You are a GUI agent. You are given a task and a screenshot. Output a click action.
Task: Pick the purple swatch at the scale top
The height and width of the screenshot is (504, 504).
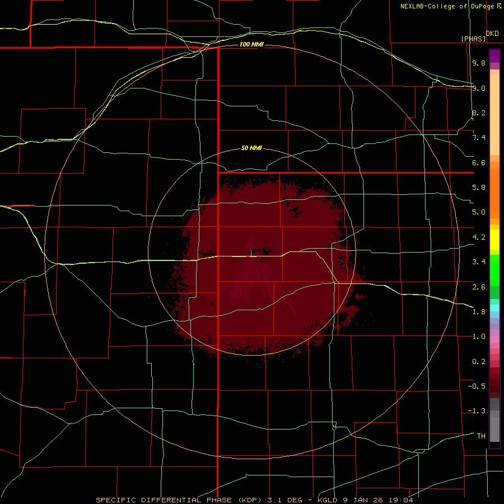point(494,56)
